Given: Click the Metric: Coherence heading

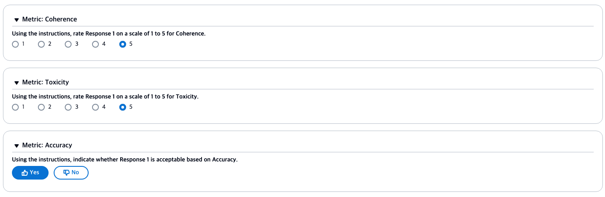Looking at the screenshot, I should [x=49, y=19].
